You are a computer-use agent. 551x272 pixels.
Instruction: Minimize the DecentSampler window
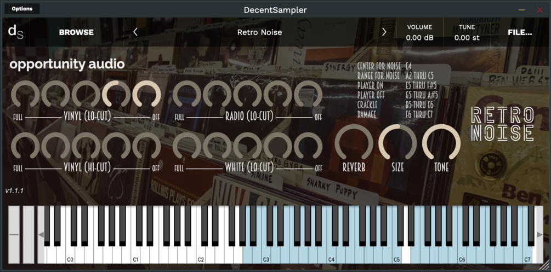pos(522,10)
